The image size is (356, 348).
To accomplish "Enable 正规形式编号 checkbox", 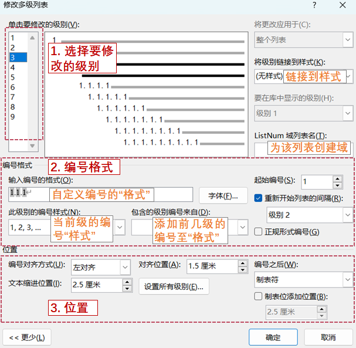I will pos(258,232).
